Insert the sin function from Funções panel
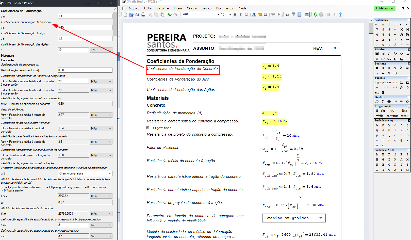The width and height of the screenshot is (411, 240). pyautogui.click(x=389, y=82)
